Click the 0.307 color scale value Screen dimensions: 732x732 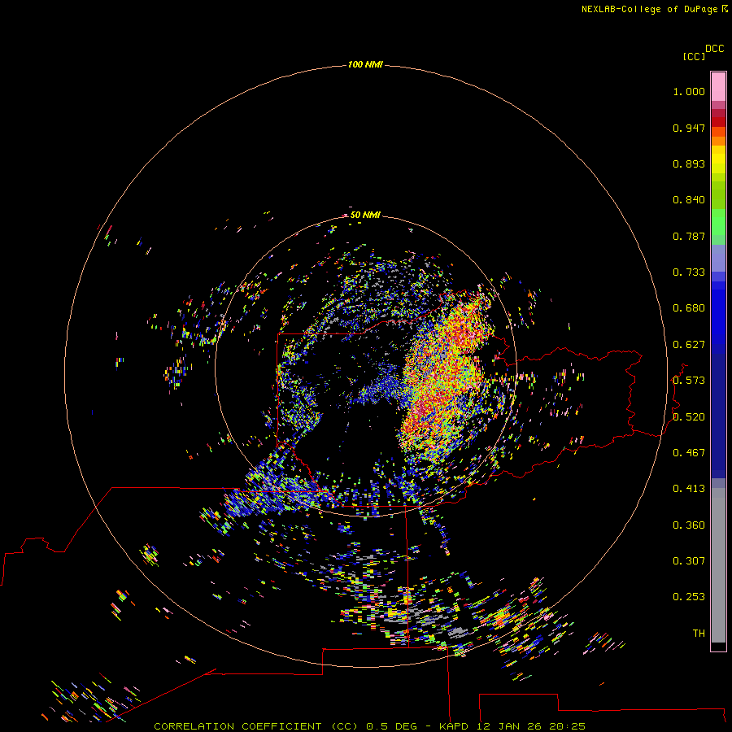tap(689, 561)
